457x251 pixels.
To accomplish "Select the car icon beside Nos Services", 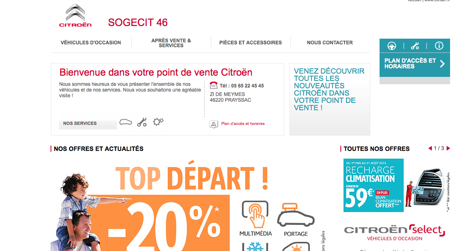I will point(126,122).
